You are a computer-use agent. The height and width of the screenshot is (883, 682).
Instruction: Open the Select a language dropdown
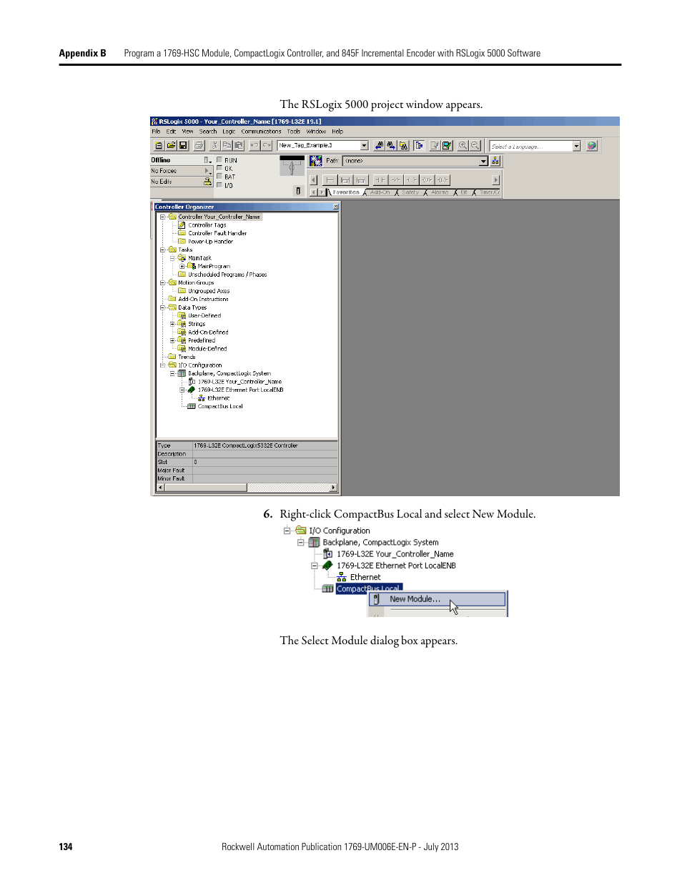click(576, 146)
